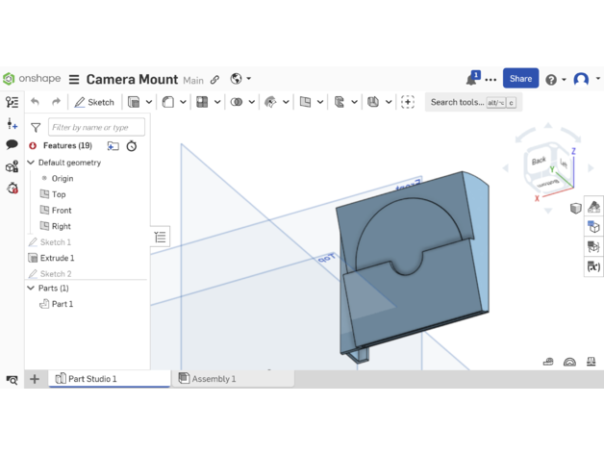
Task: Open the view cube display options dropdown
Action: pyautogui.click(x=575, y=208)
